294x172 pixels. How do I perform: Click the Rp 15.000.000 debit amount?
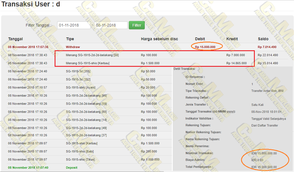pyautogui.click(x=205, y=47)
